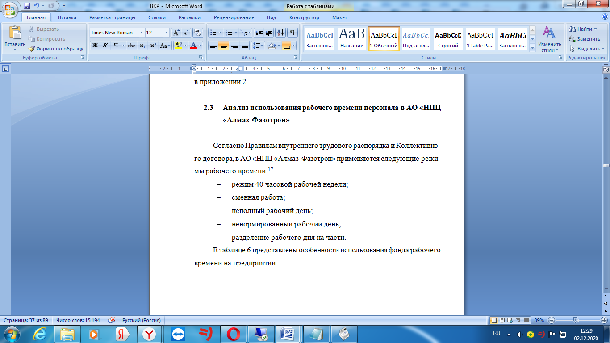
Task: Toggle italic К formatting
Action: pos(105,46)
